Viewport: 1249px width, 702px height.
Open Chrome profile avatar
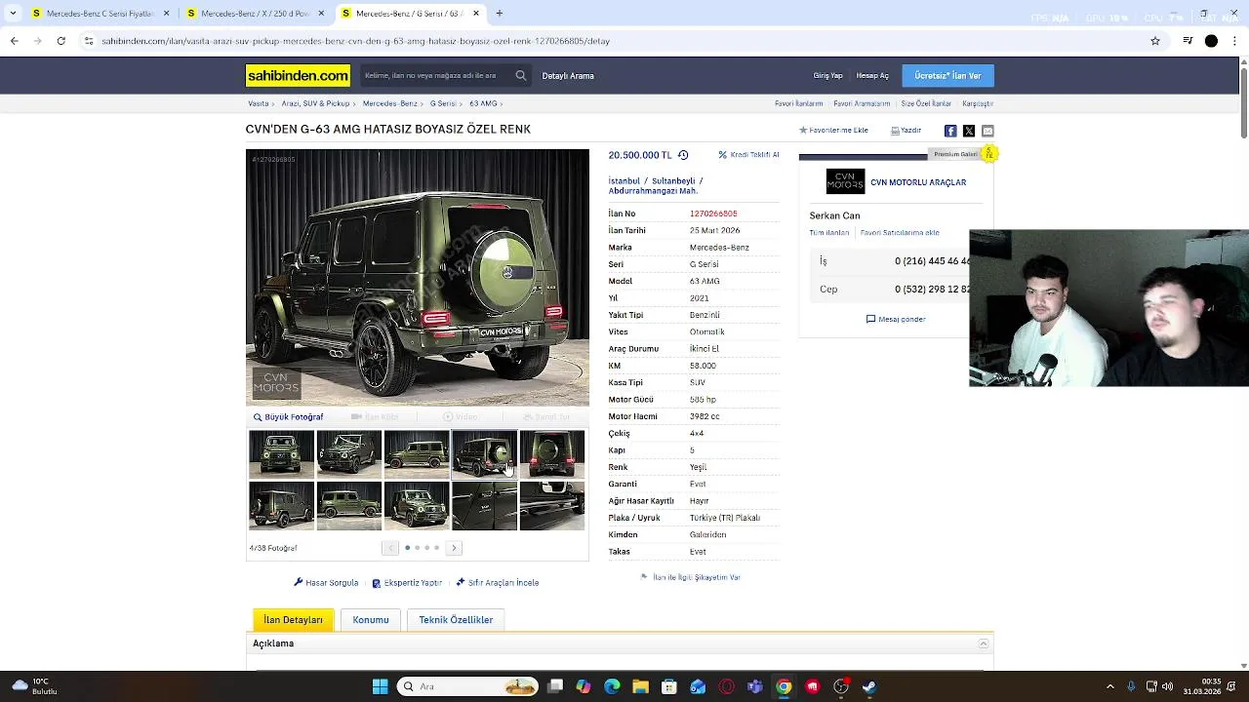coord(1211,41)
